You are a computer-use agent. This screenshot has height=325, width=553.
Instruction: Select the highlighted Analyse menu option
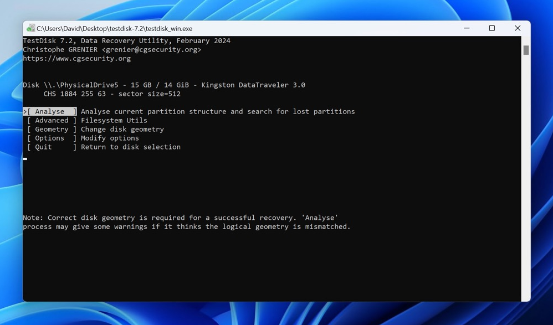[x=50, y=111]
